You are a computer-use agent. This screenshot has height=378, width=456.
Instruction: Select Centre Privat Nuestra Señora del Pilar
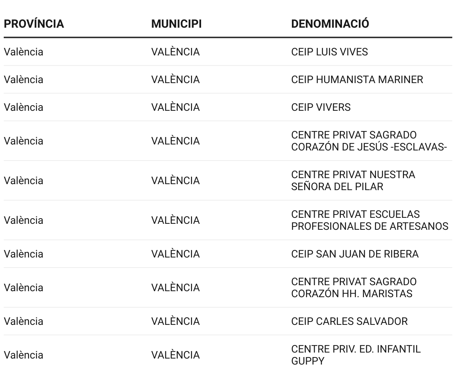tap(353, 180)
